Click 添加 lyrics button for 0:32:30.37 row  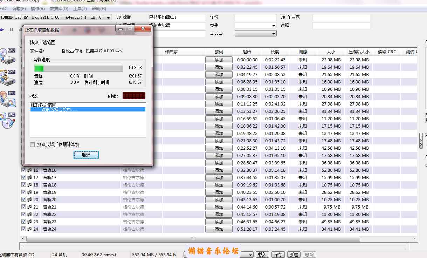(219, 170)
